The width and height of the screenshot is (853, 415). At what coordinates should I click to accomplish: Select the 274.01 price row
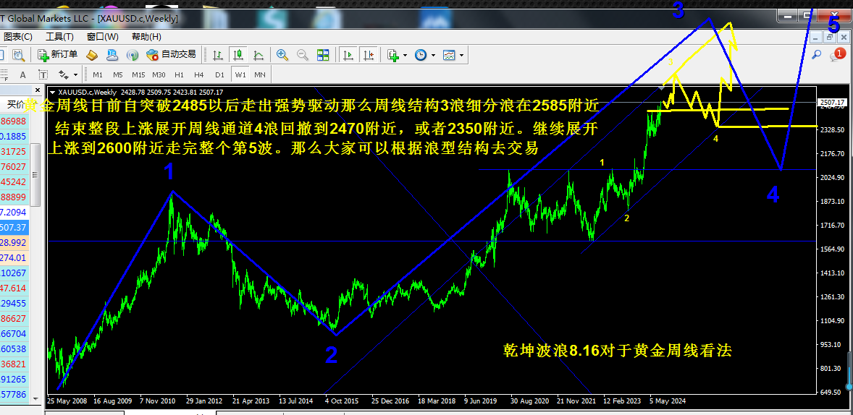pos(14,257)
